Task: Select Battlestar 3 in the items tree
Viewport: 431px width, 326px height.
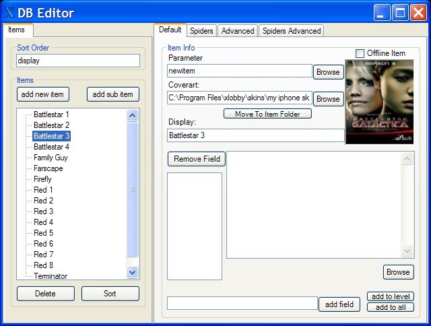Action: 51,136
